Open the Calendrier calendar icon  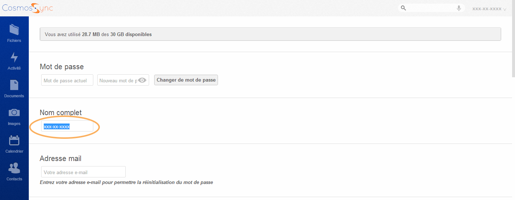[14, 140]
